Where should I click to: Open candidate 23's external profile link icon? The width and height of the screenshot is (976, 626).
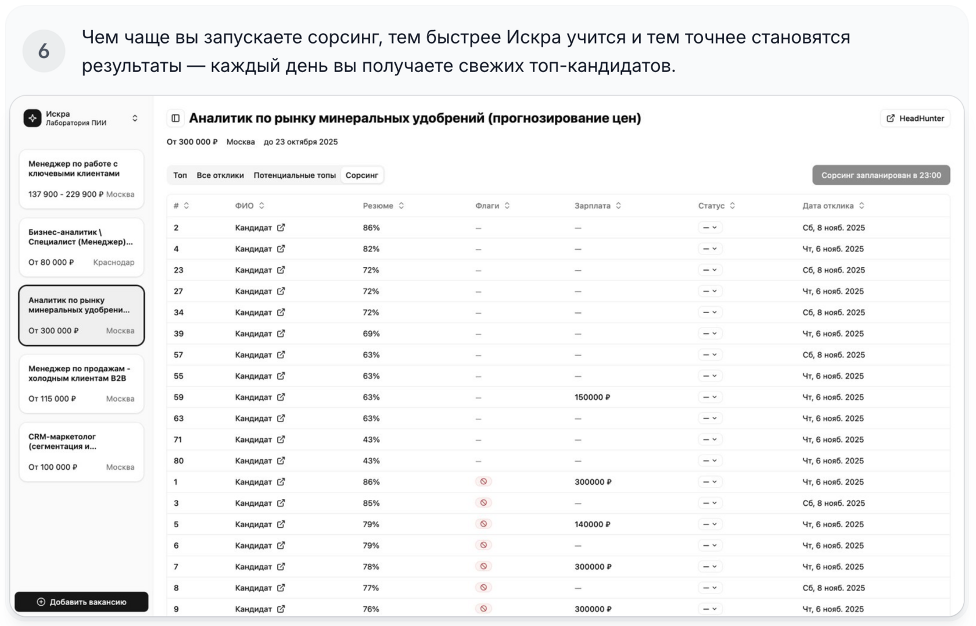[281, 270]
